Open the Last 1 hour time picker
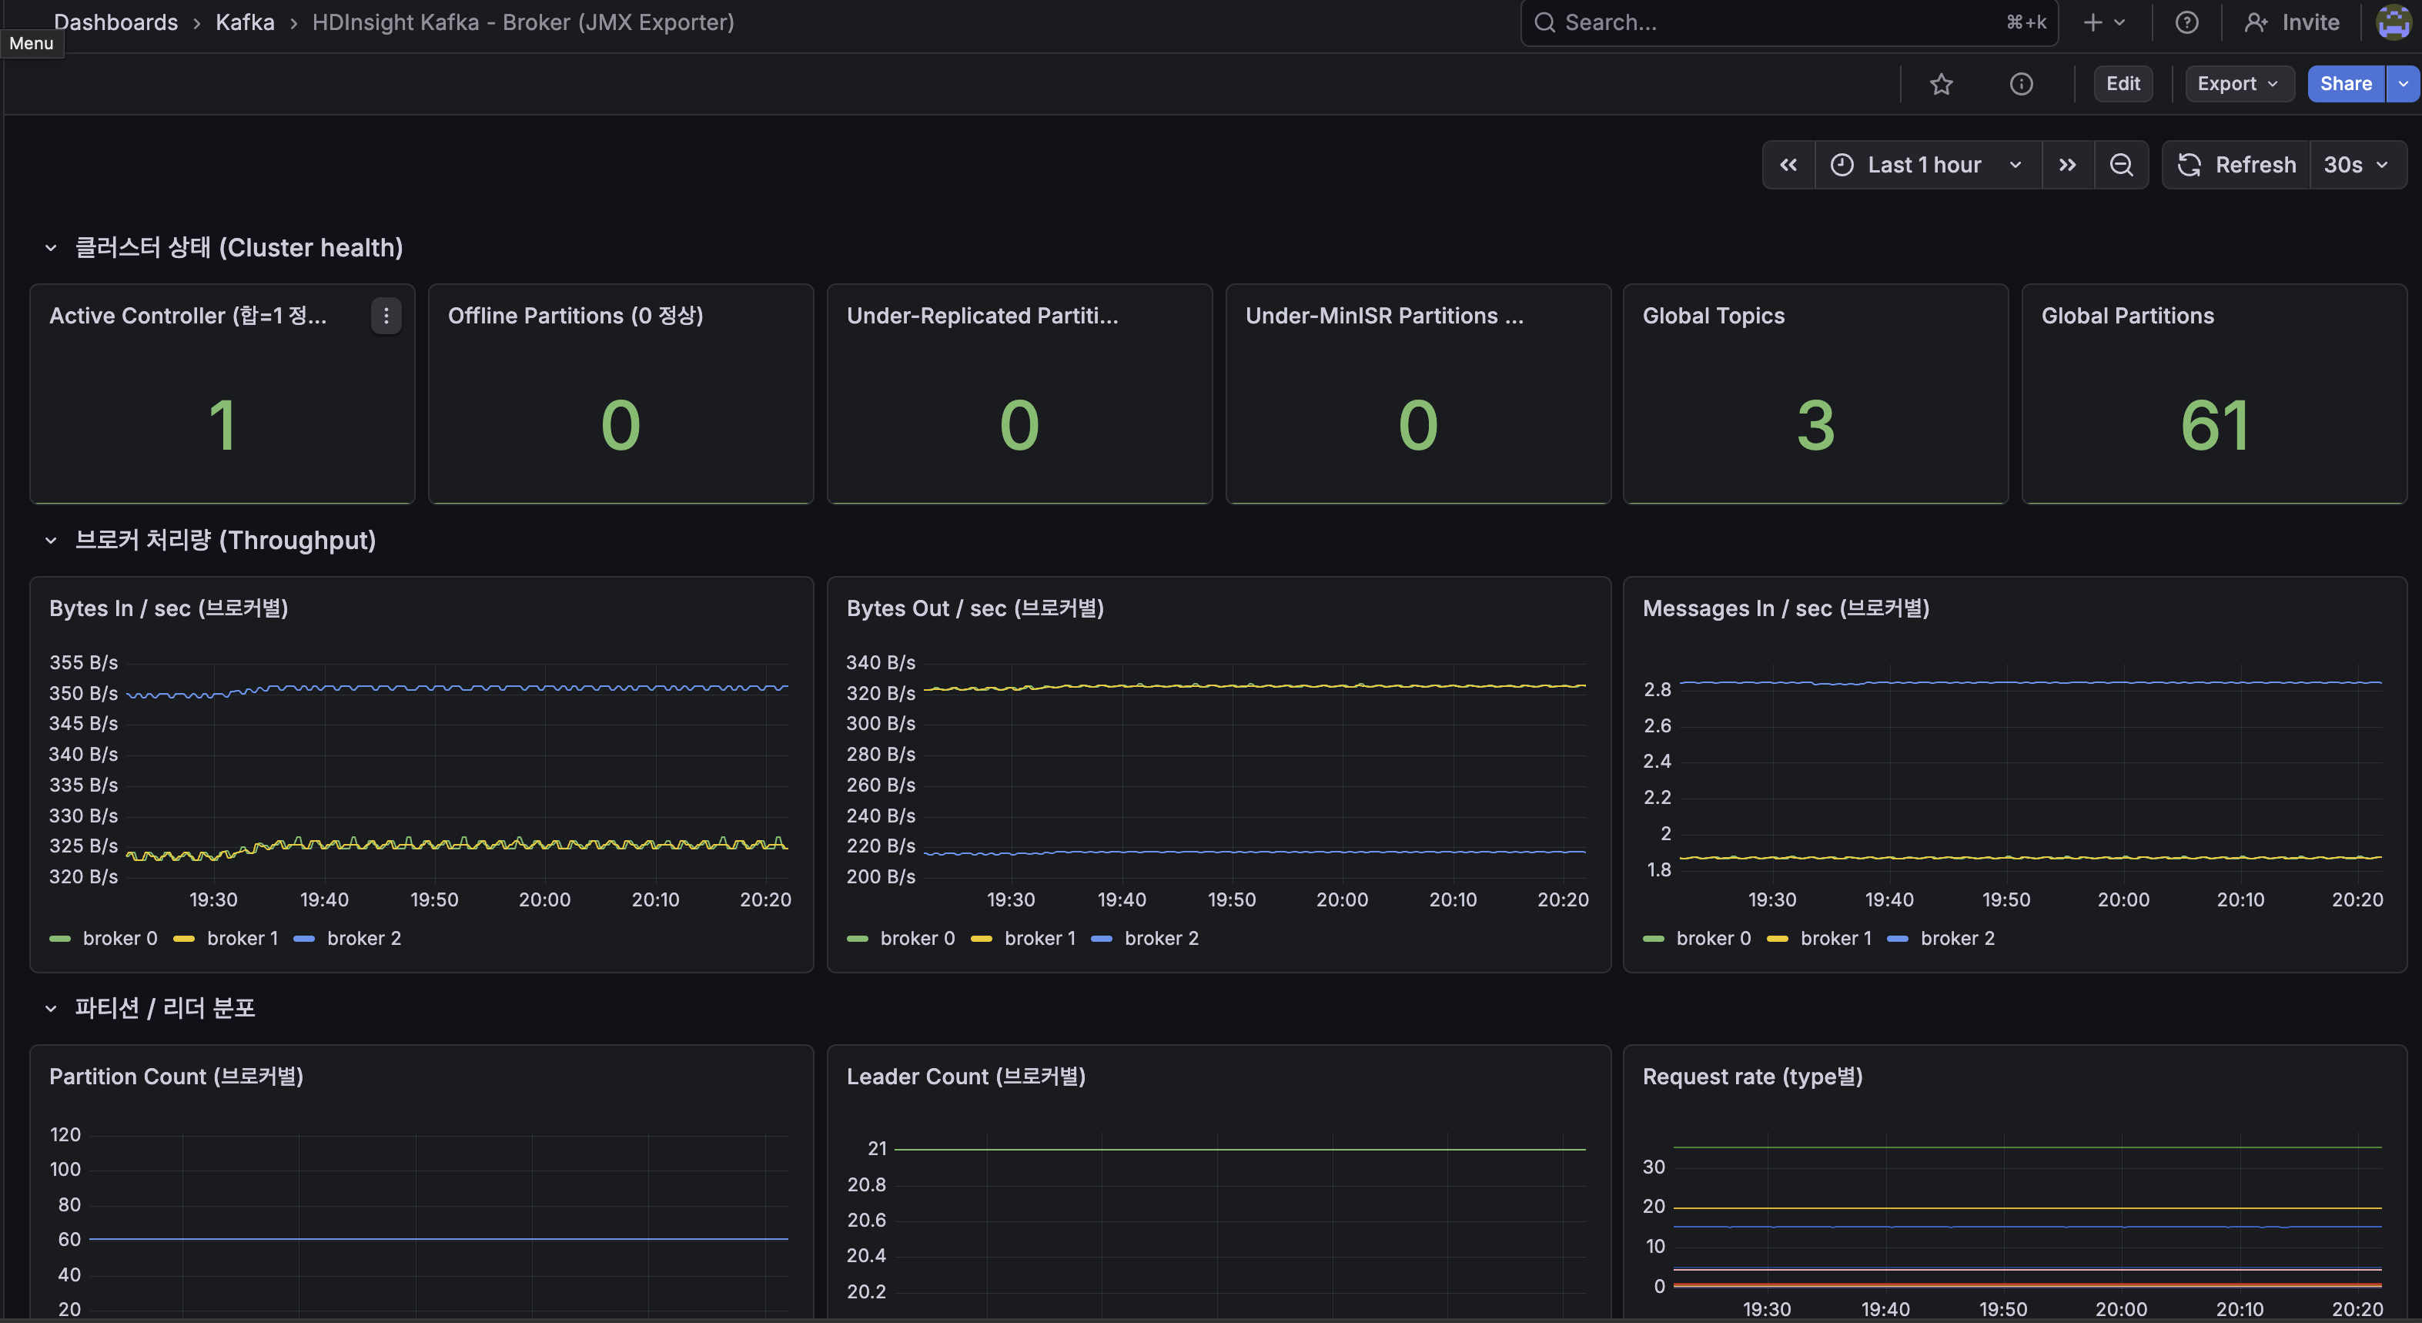 click(1928, 166)
